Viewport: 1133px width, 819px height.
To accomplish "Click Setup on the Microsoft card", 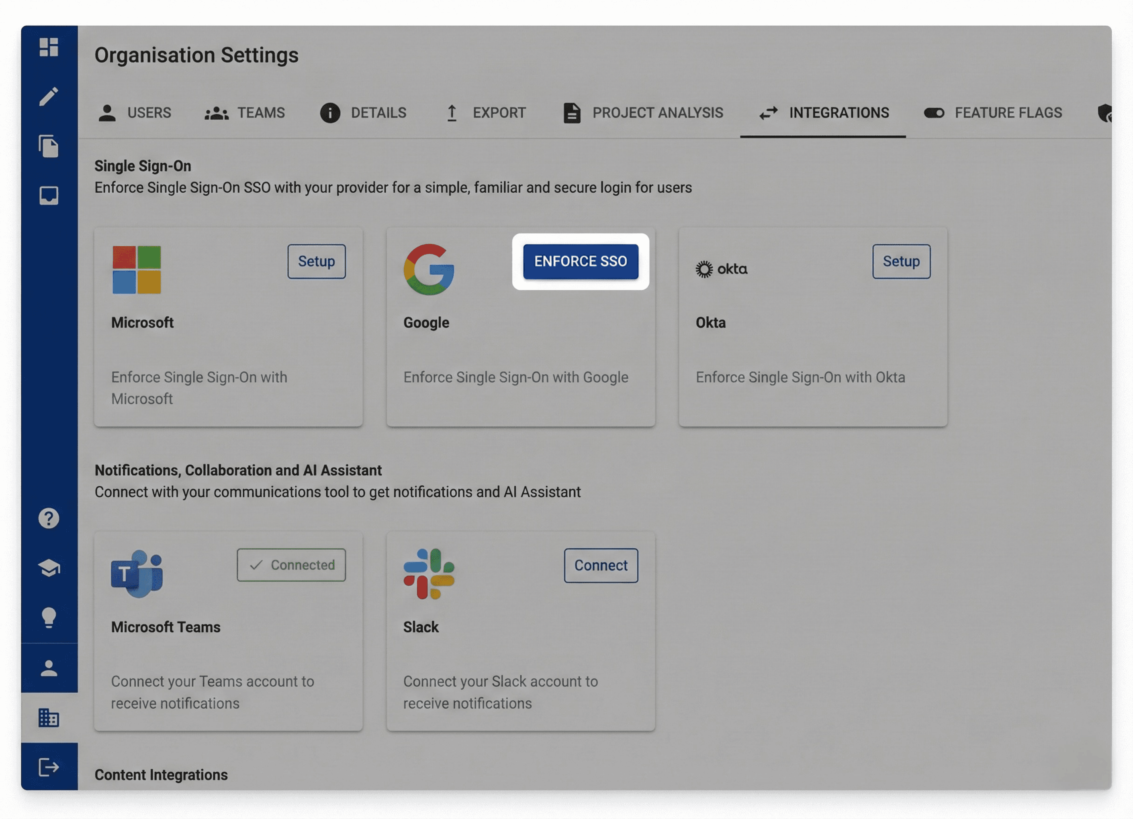I will click(x=316, y=261).
